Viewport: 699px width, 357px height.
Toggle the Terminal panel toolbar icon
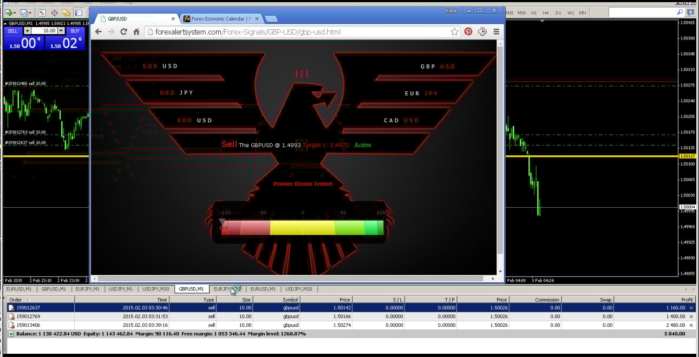click(79, 12)
